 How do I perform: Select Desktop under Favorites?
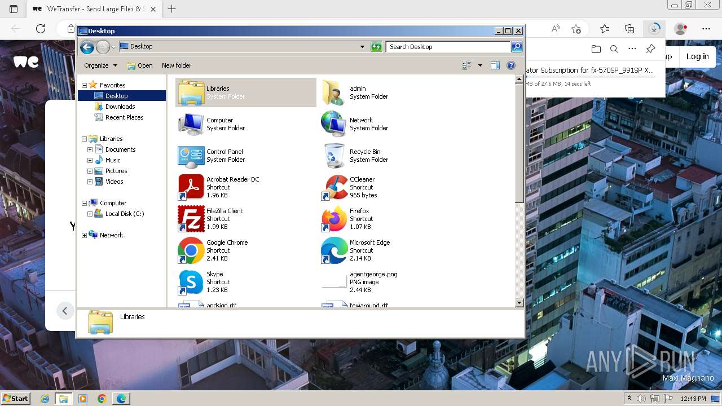(x=117, y=96)
